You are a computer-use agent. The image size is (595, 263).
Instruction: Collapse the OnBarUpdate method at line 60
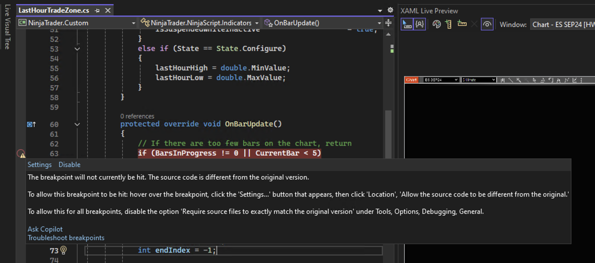tap(77, 124)
